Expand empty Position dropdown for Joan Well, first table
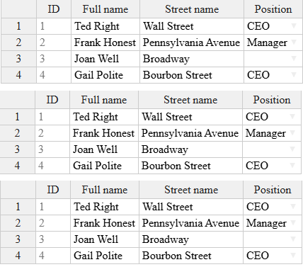Screen dimensions: 303x267 [x=294, y=59]
